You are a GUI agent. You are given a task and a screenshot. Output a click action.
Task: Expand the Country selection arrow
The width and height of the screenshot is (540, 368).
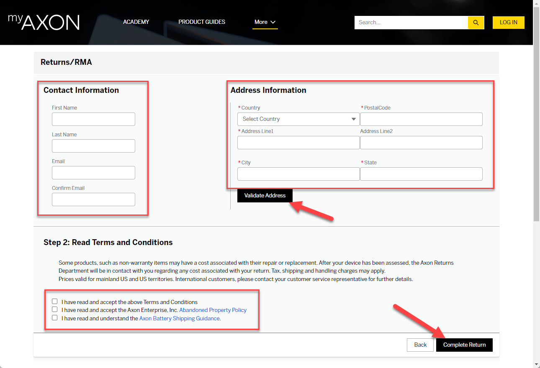click(353, 119)
